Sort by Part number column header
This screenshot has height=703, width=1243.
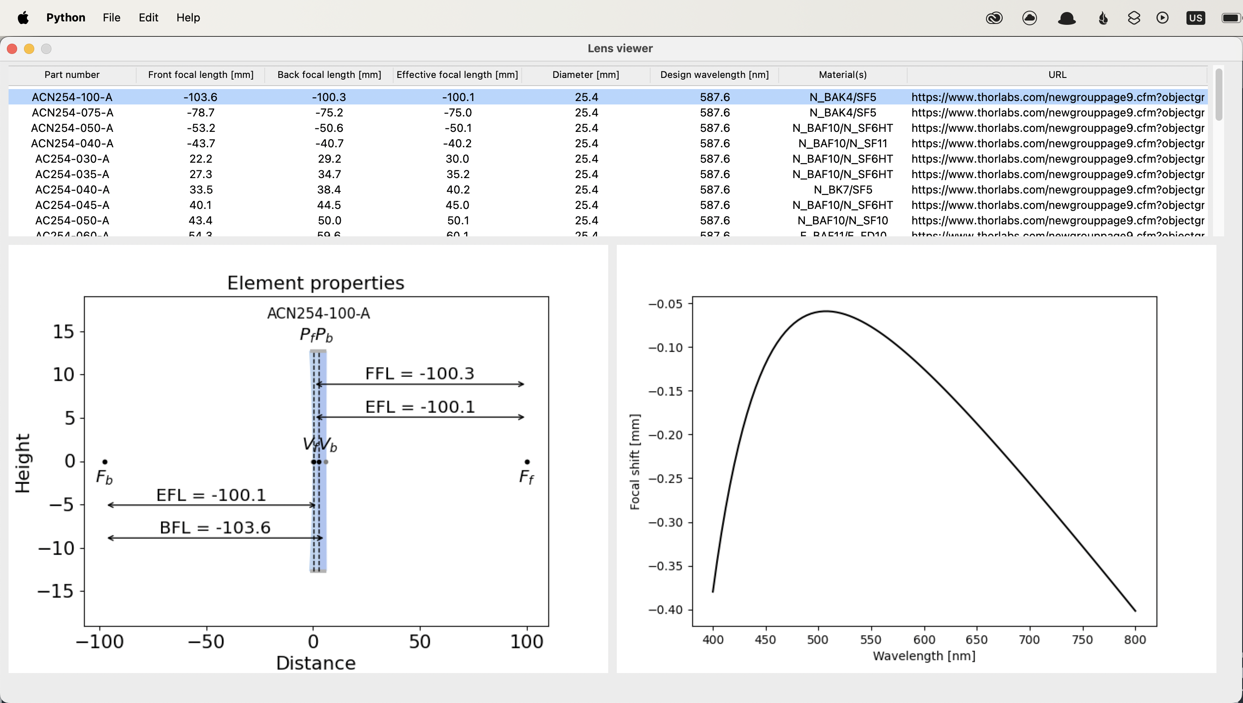click(x=72, y=75)
